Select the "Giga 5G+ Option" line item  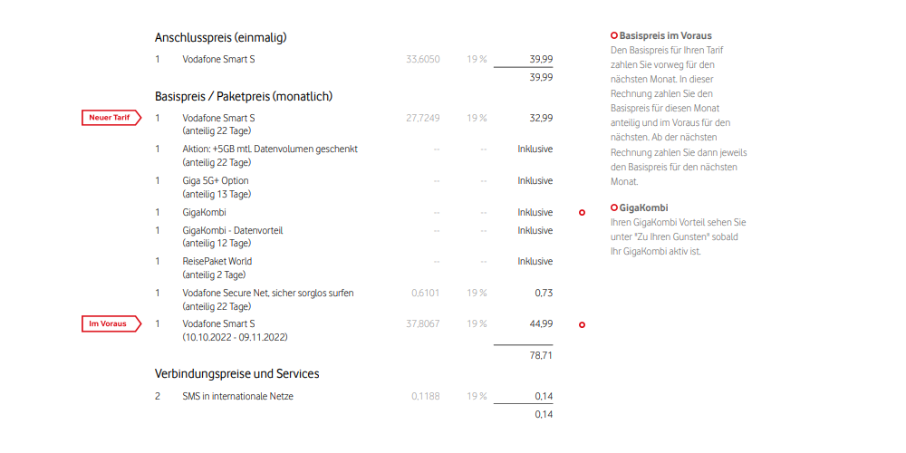(x=216, y=181)
